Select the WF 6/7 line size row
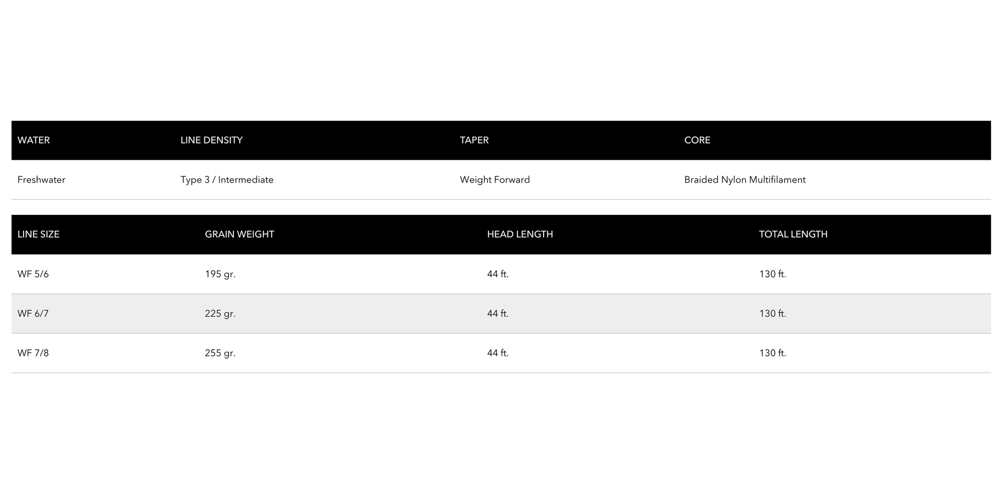The width and height of the screenshot is (1002, 501). pyautogui.click(x=33, y=314)
